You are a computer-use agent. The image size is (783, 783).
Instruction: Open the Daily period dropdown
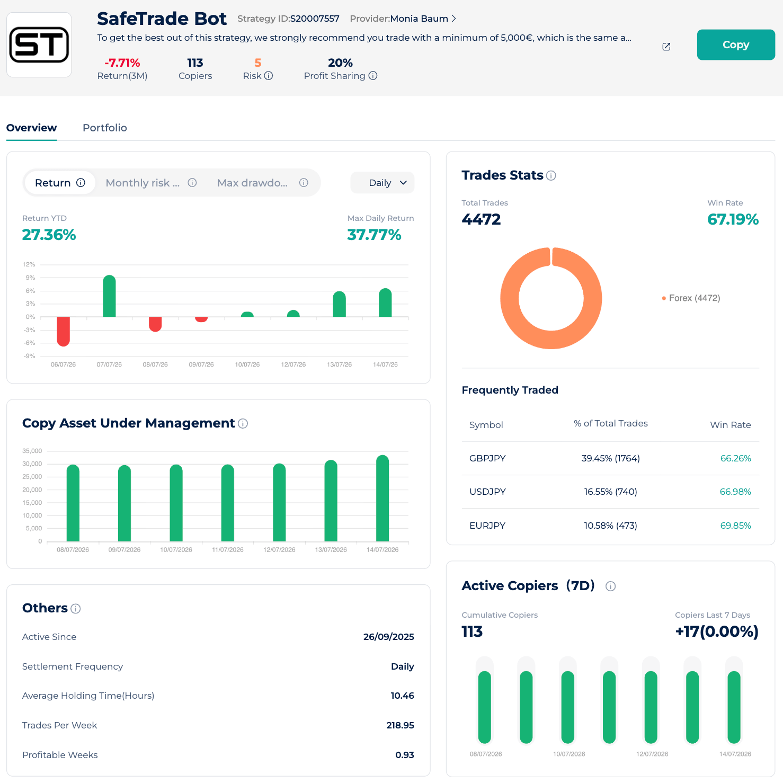click(x=382, y=183)
